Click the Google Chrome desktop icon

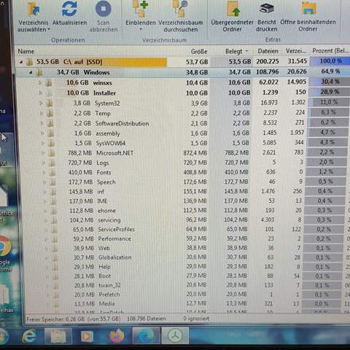(4, 246)
